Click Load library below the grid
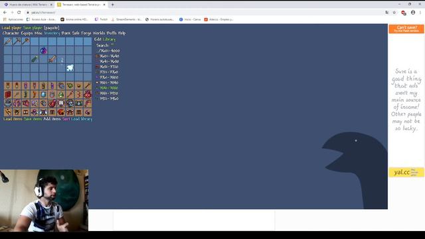The width and height of the screenshot is (425, 239). 82,119
